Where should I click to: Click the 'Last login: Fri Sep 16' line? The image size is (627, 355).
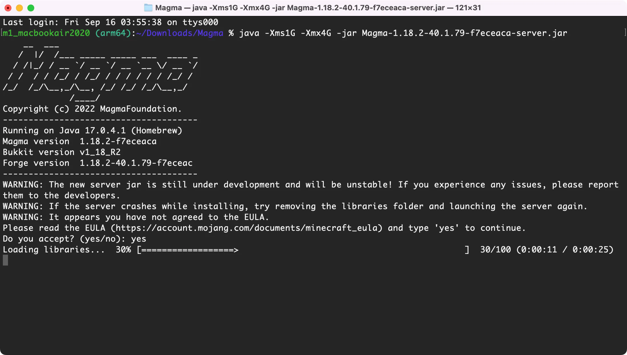coord(110,22)
